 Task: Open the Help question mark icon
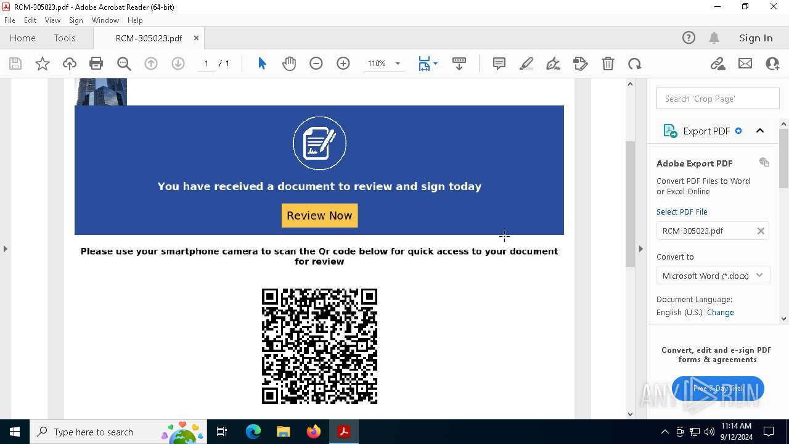point(689,38)
